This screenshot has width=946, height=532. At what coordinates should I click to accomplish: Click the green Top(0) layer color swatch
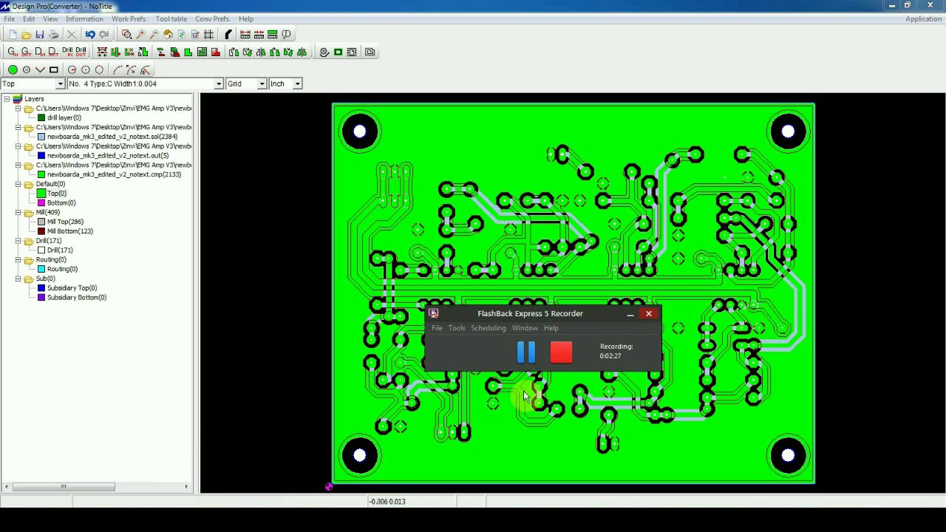pos(41,194)
